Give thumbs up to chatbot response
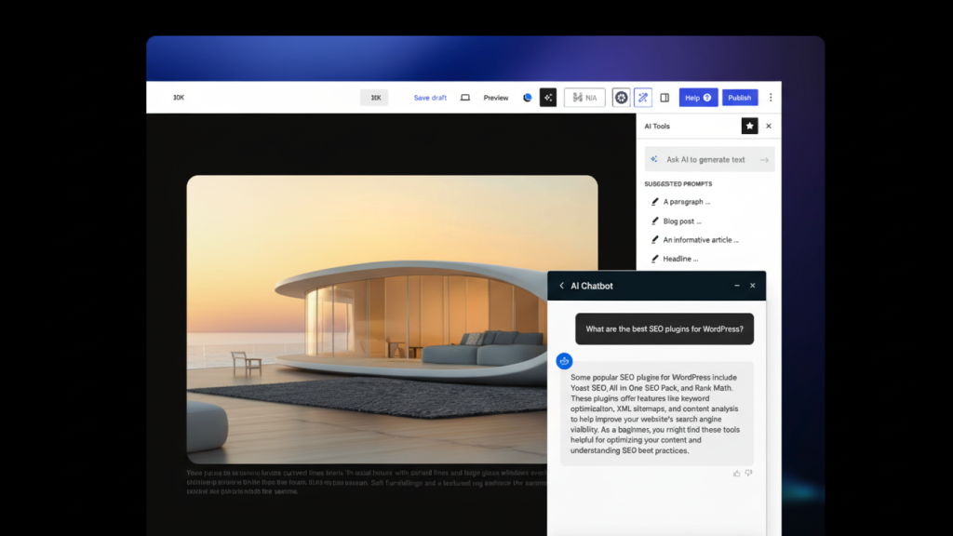Image resolution: width=953 pixels, height=536 pixels. point(737,473)
